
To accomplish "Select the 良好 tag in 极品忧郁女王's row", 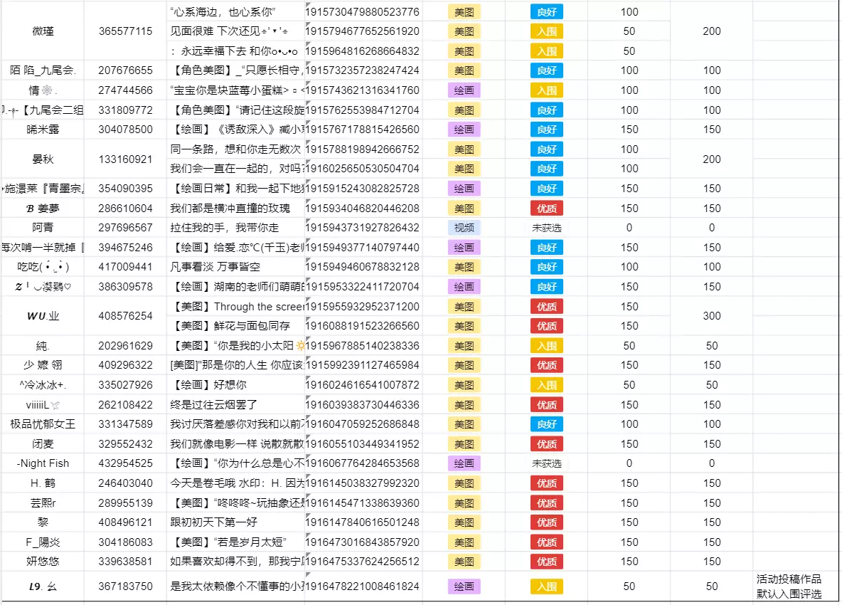I will point(546,424).
